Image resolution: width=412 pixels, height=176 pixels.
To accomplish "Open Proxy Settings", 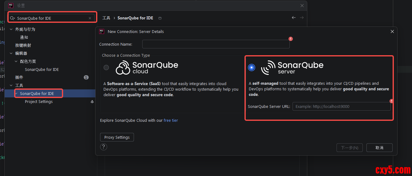I will pyautogui.click(x=117, y=137).
